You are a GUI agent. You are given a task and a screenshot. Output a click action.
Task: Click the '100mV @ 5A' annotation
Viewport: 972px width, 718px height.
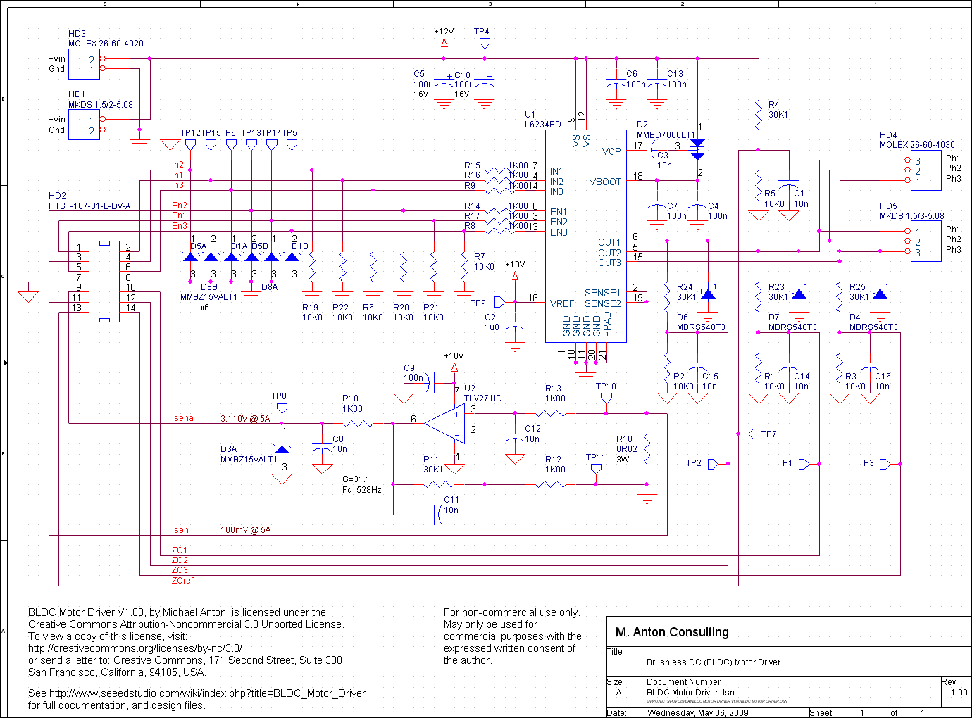click(x=245, y=530)
